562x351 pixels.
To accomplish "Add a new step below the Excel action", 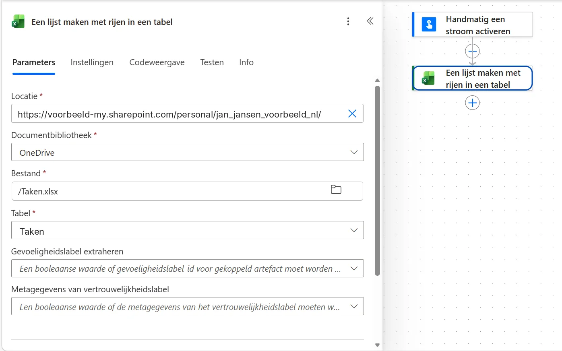I will pyautogui.click(x=473, y=103).
